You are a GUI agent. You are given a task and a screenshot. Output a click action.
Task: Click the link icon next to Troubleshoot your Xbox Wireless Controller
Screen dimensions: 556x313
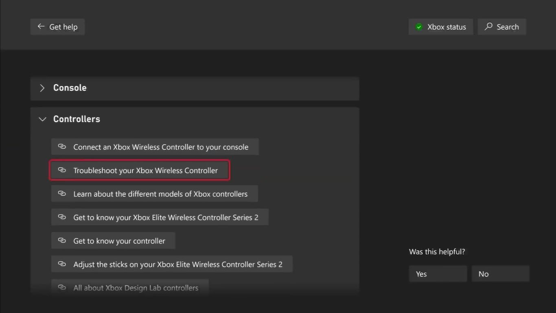(62, 170)
